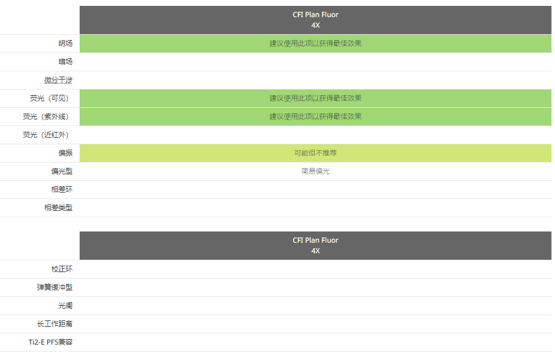Select the 荧光（紫外线）row label

point(45,117)
